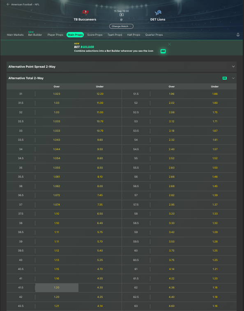Click the DET Lions team name
The image size is (244, 311).
[158, 19]
